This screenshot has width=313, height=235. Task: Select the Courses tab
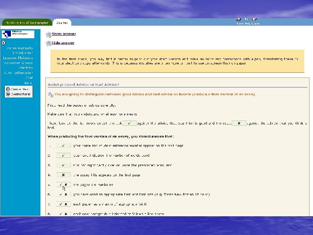click(62, 23)
